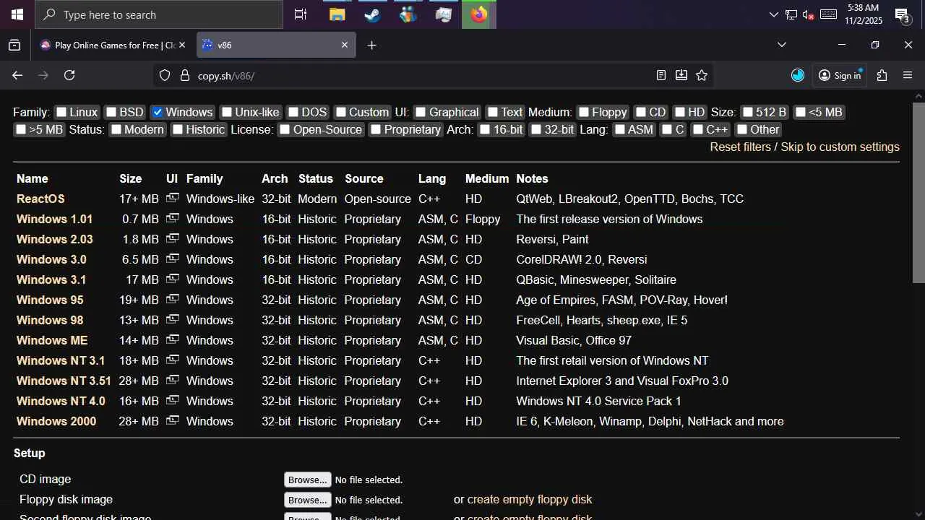The image size is (925, 520).
Task: Open the notification center icon
Action: [x=902, y=14]
